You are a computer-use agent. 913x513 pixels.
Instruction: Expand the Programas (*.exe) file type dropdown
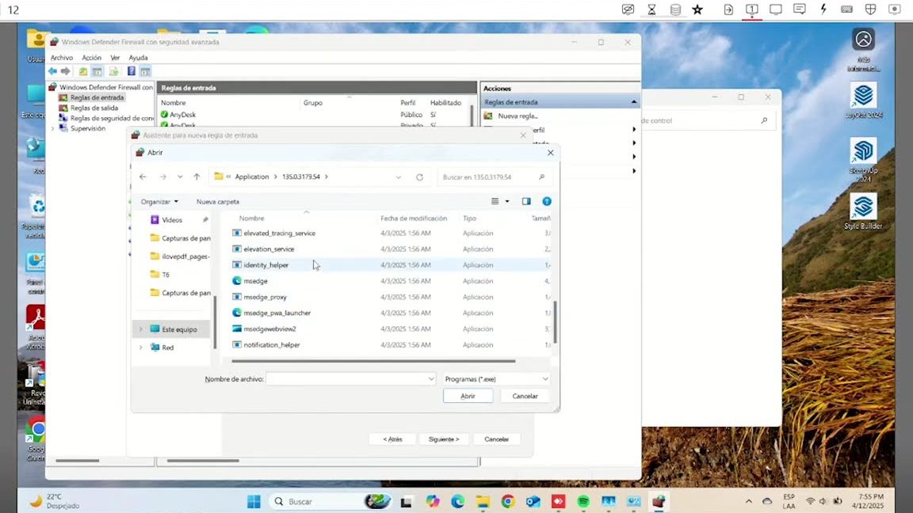(x=496, y=378)
